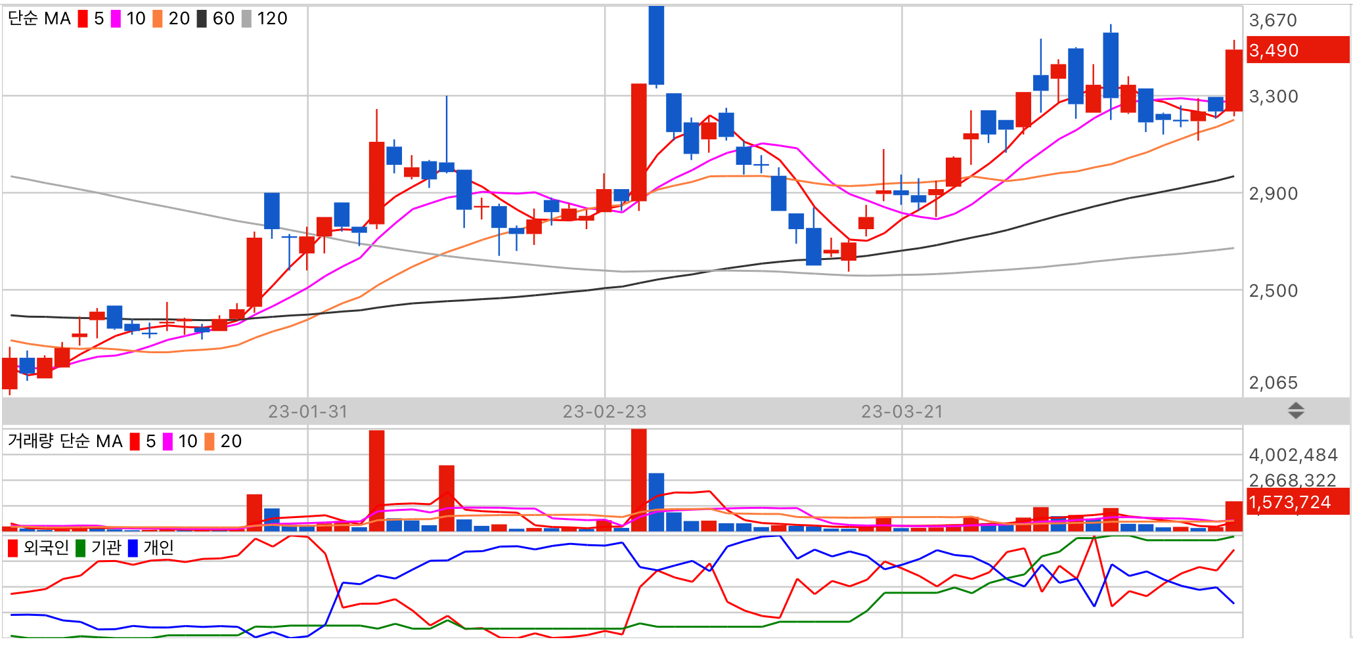Click the black 60-day MA swatch
Image resolution: width=1353 pixels, height=650 pixels.
[202, 18]
